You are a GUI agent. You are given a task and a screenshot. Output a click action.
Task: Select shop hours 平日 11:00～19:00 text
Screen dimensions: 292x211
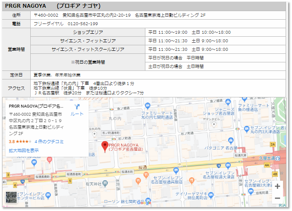point(168,32)
